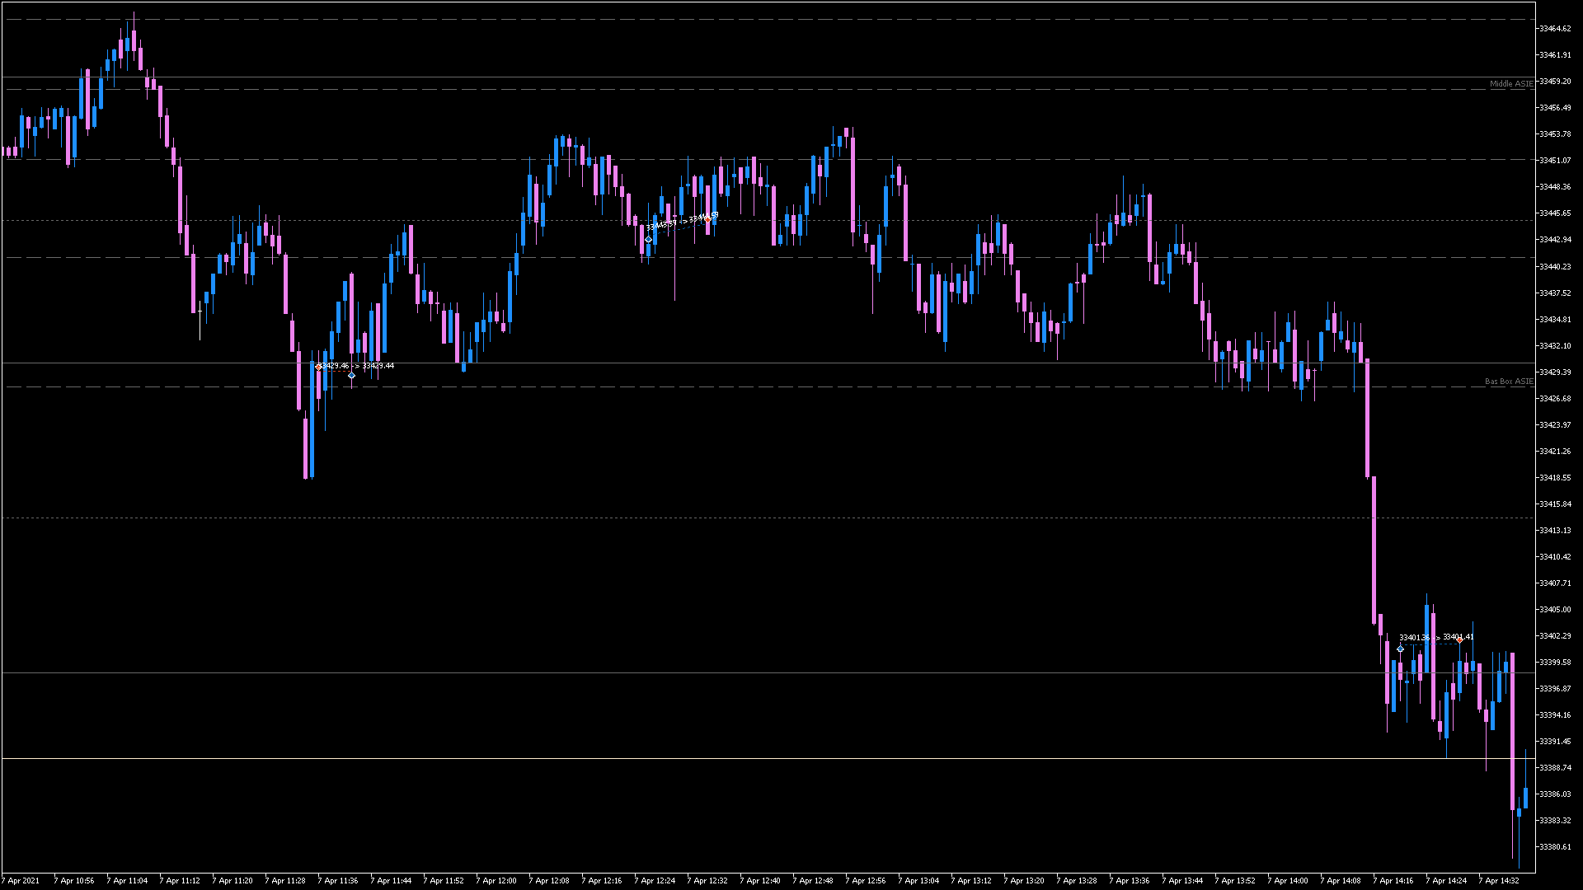
Task: Click the red sell arrow at 33429.46
Action: click(x=319, y=367)
